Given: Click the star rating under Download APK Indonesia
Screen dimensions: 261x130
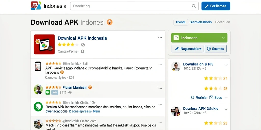Looking at the screenshot, I should tap(68, 44).
